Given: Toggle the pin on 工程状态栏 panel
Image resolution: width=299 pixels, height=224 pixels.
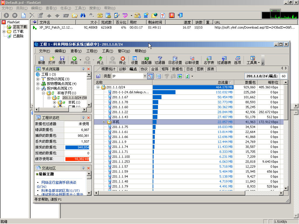Looking at the screenshot, I should pos(83,118).
